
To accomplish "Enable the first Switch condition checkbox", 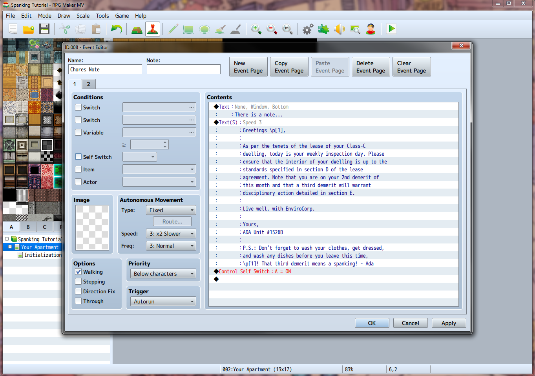I will pos(79,107).
